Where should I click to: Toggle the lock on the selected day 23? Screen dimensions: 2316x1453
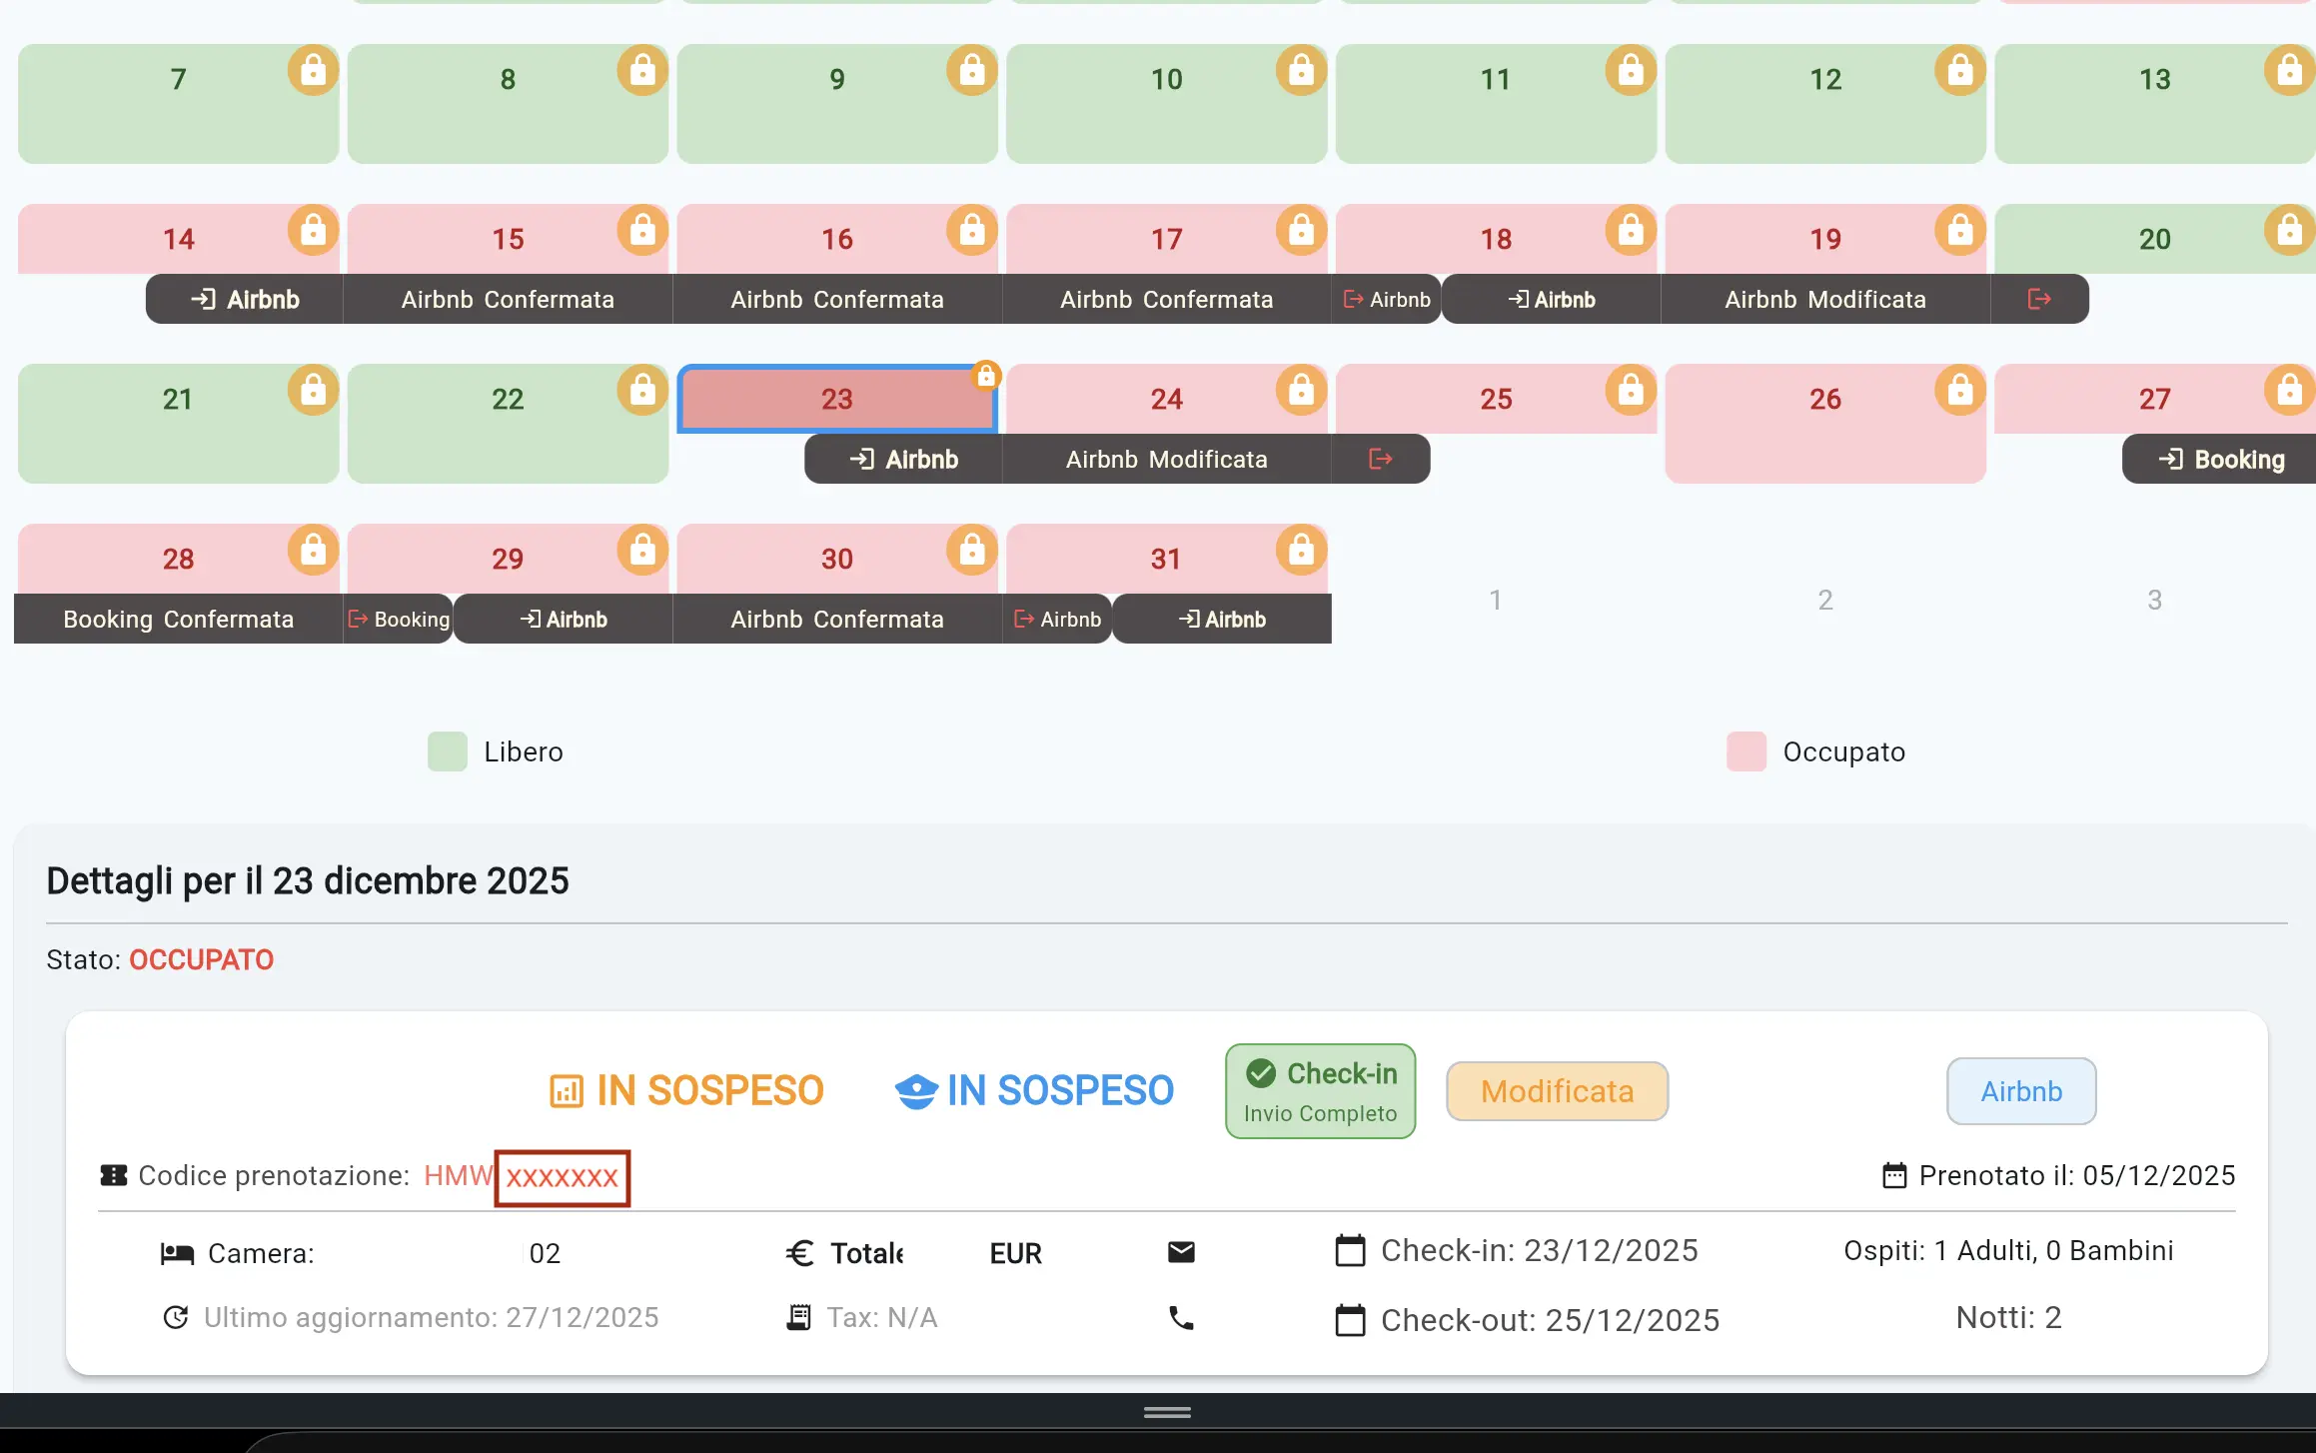pyautogui.click(x=986, y=376)
